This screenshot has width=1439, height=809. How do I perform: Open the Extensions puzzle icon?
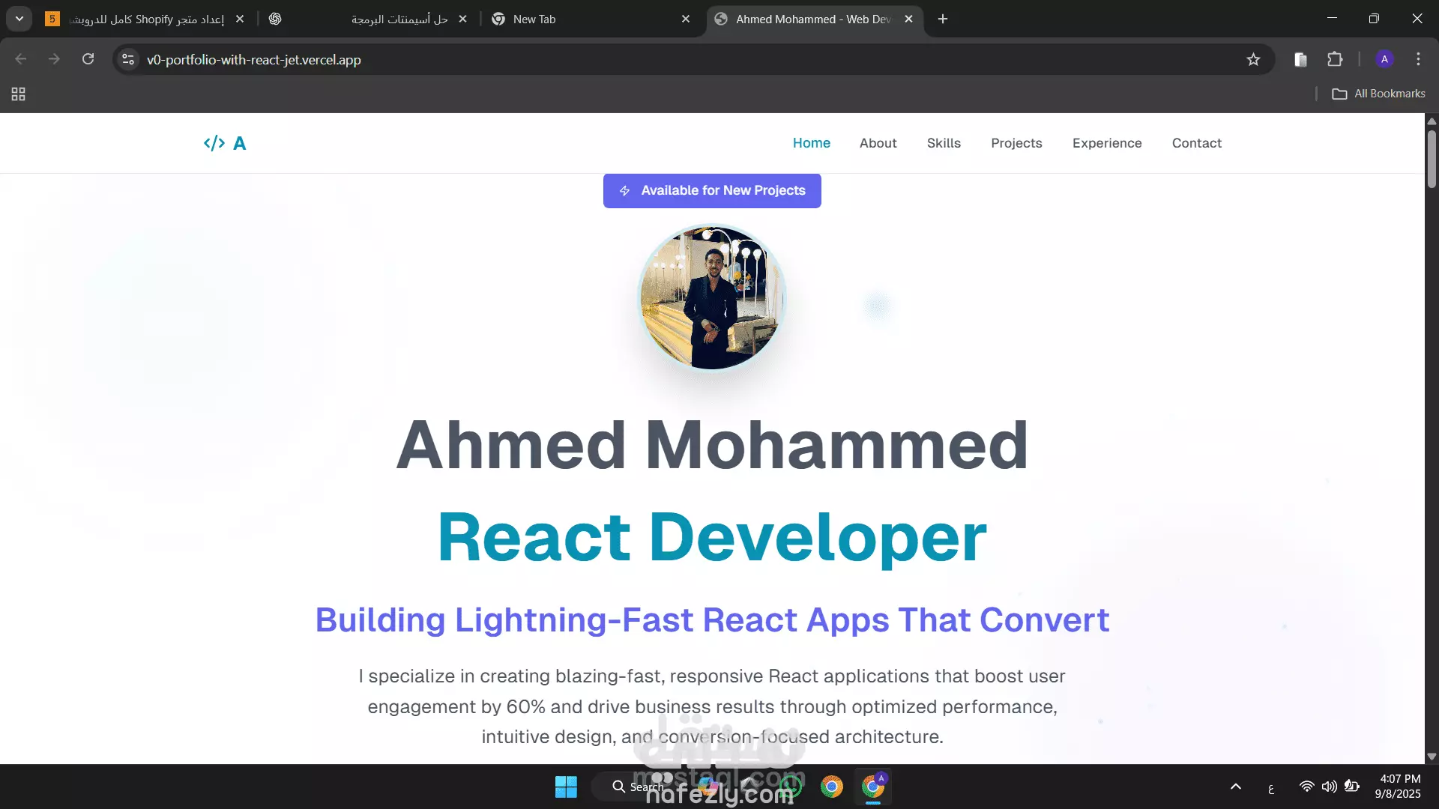click(x=1335, y=59)
